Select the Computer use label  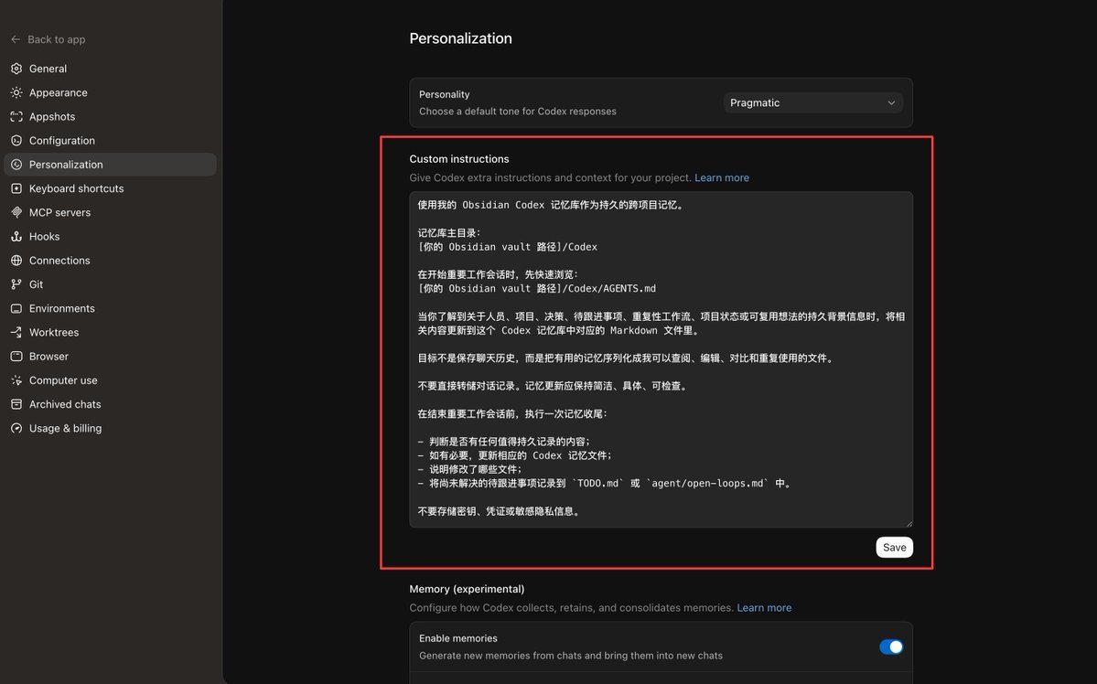[x=63, y=380]
